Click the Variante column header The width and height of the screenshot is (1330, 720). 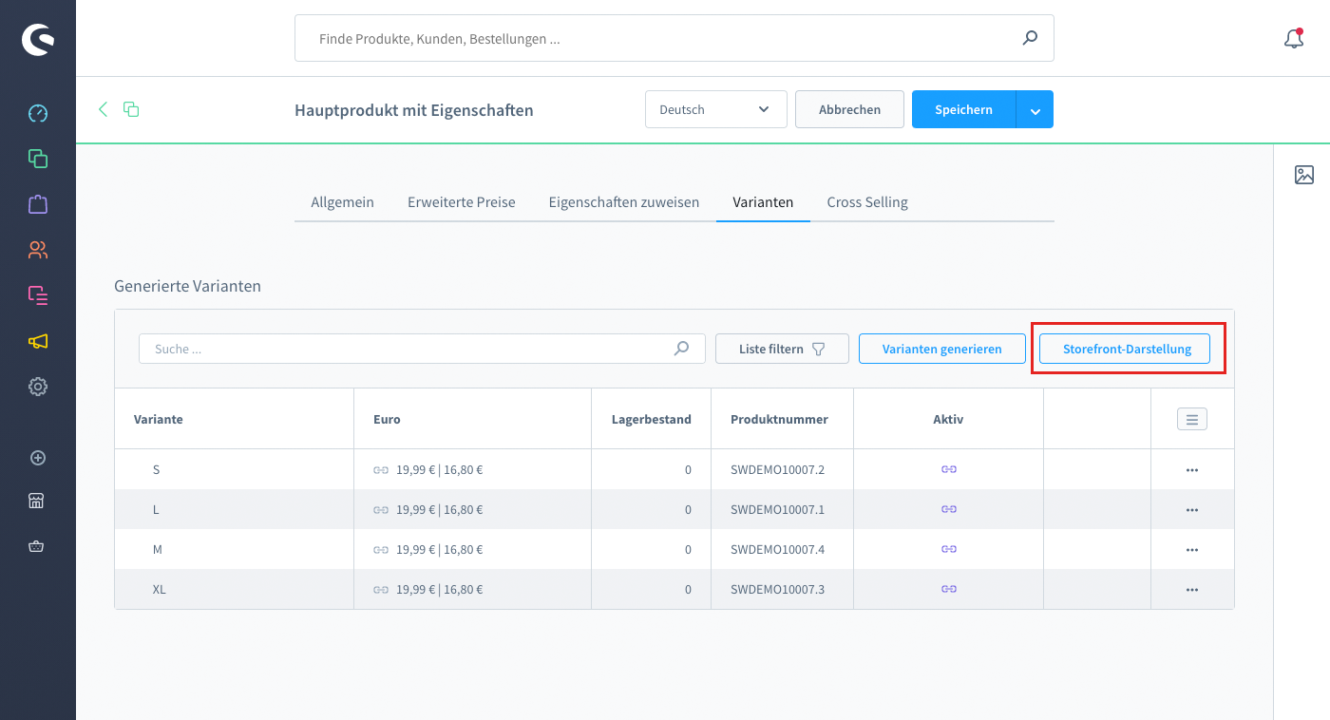(x=234, y=419)
